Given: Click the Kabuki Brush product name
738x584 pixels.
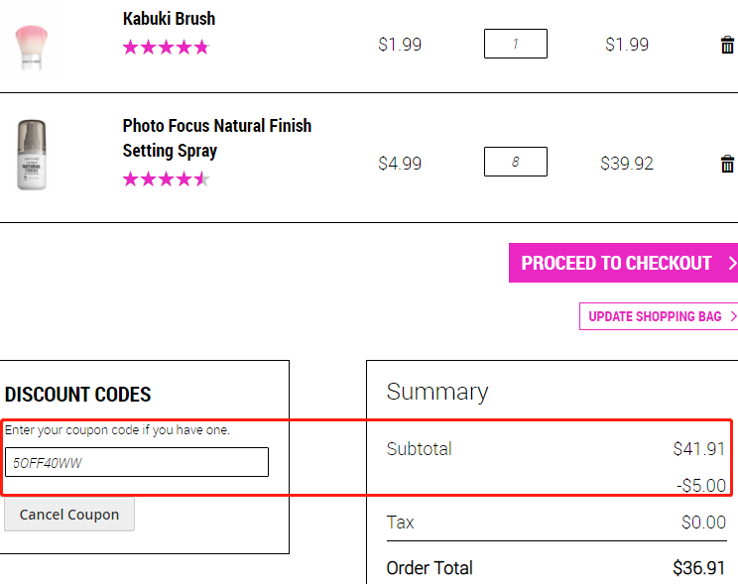Looking at the screenshot, I should pos(169,19).
